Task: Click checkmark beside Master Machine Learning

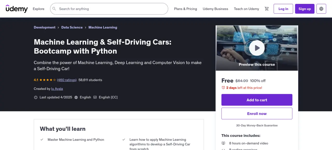Action: [x=42, y=140]
